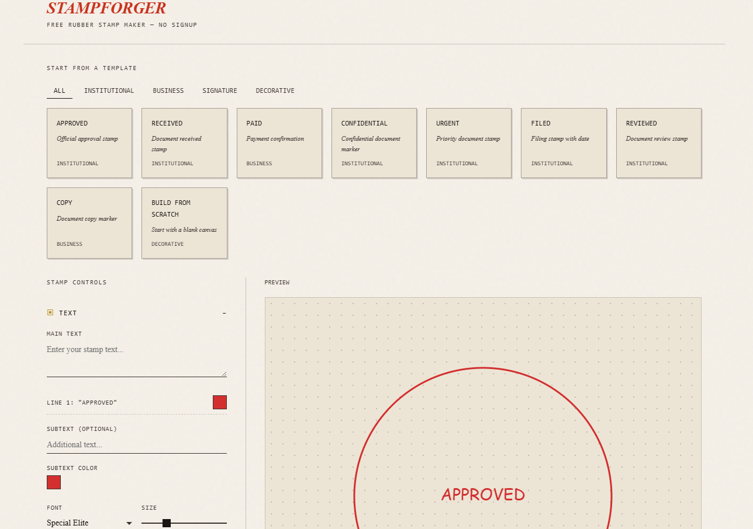Screen dimensions: 753x529
Task: Collapse the TEXT section with minus button
Action: tap(224, 313)
